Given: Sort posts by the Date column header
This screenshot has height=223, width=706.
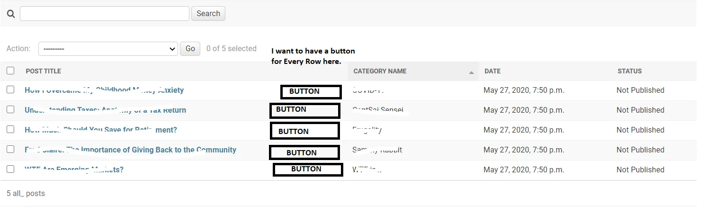Looking at the screenshot, I should (492, 71).
